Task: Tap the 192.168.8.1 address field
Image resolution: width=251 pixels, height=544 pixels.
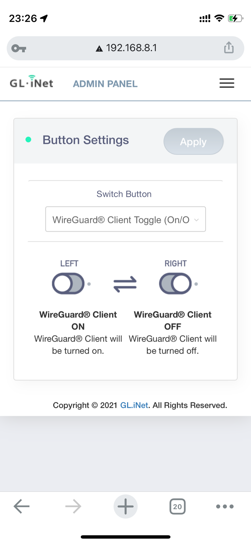Action: pos(126,48)
